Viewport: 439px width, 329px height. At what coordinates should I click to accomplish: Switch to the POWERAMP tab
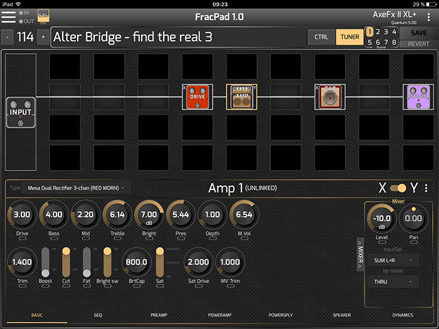[x=219, y=315]
